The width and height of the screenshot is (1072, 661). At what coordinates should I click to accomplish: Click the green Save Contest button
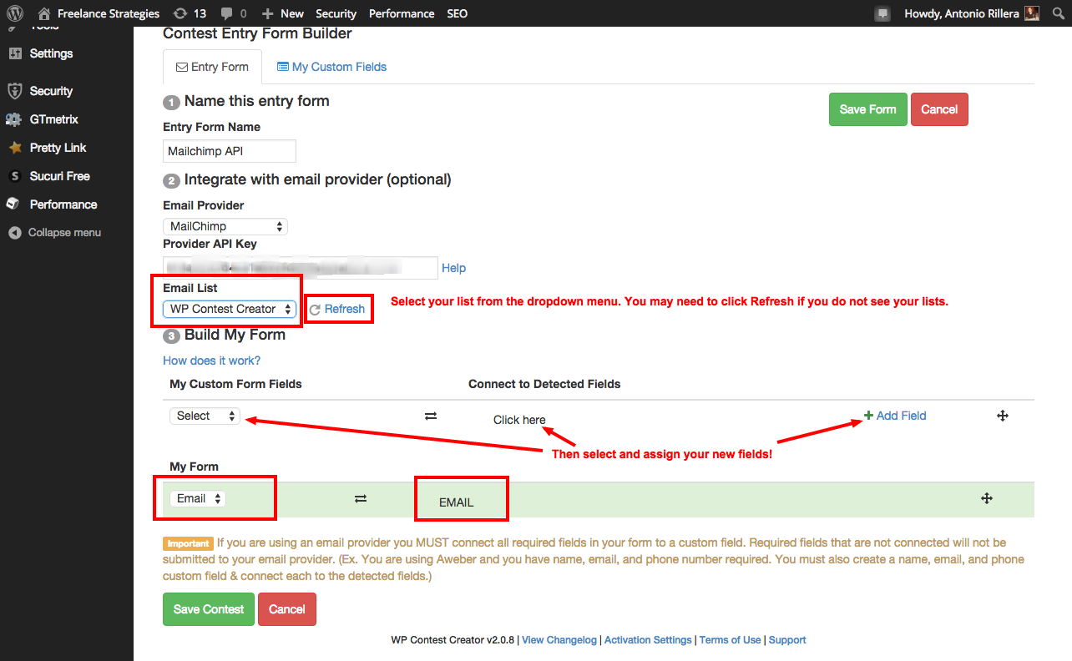pyautogui.click(x=209, y=609)
